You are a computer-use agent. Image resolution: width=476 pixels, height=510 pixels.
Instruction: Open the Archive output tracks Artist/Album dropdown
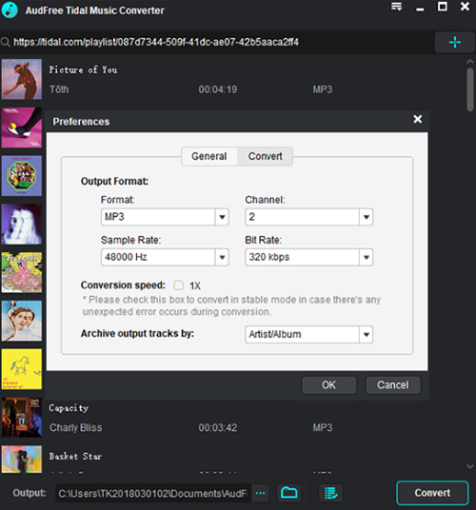point(308,334)
